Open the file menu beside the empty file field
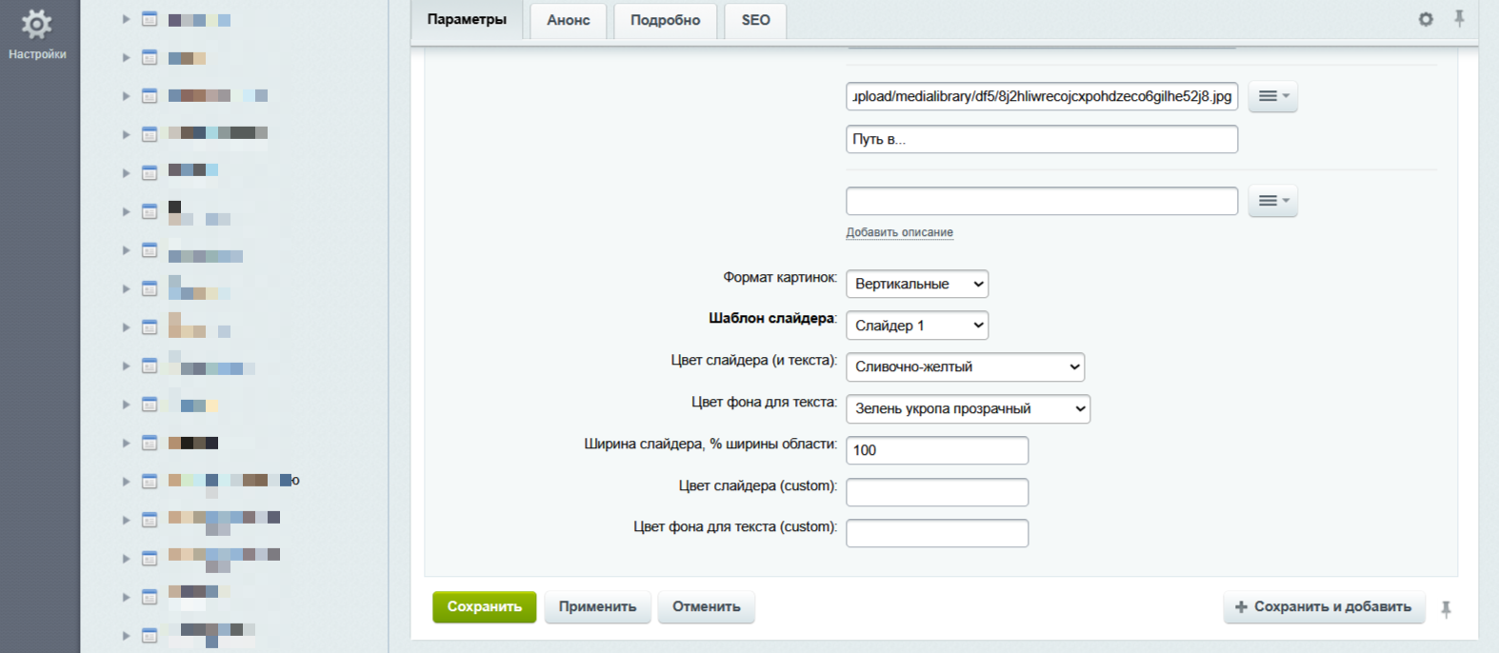 click(x=1272, y=201)
